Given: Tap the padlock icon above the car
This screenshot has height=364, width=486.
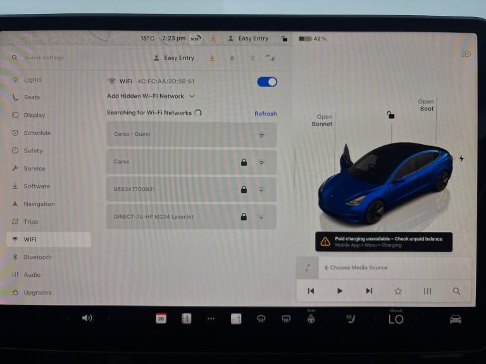Looking at the screenshot, I should (x=391, y=115).
